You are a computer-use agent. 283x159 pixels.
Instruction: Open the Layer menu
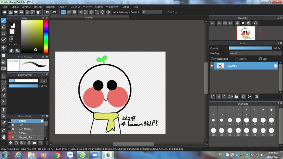[26, 7]
